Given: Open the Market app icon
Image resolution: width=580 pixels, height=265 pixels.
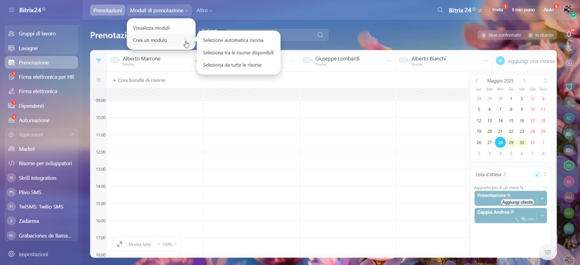Looking at the screenshot, I should [12, 149].
